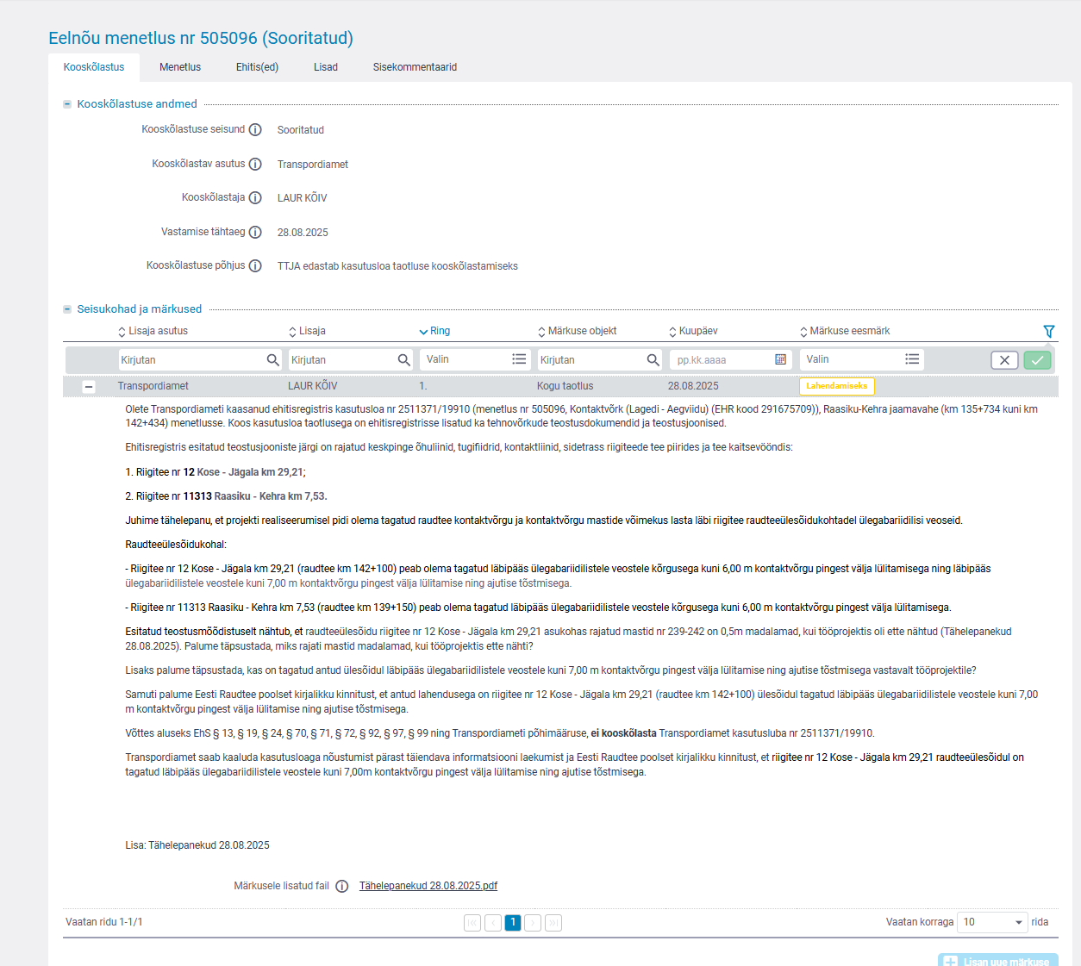Open the Ehitis(ed) tab
The width and height of the screenshot is (1081, 966).
(x=257, y=67)
